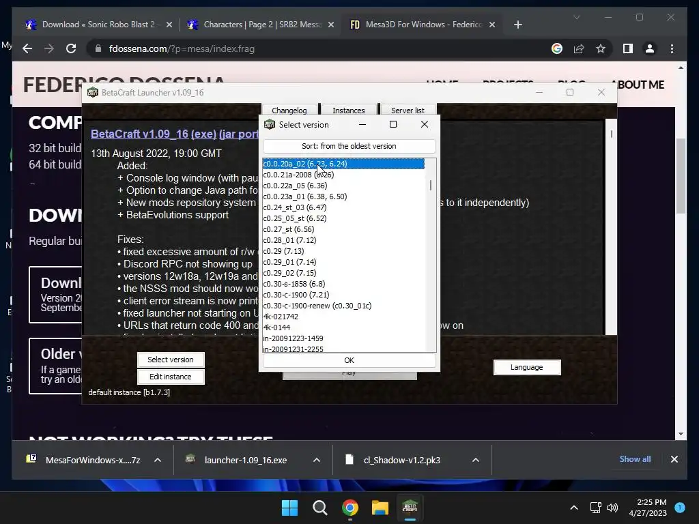Close the Download Sonic Robo Blast tab

pyautogui.click(x=169, y=25)
